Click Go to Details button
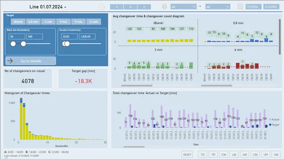Viewport: 284px width, 159px height. click(x=31, y=61)
